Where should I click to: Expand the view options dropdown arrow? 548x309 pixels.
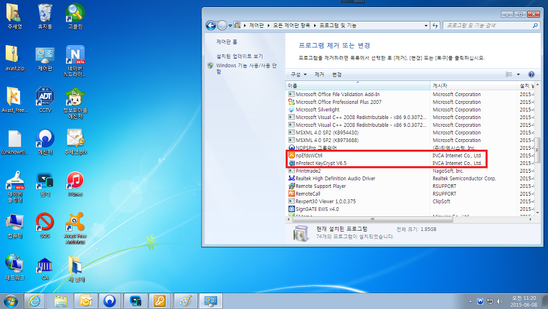pyautogui.click(x=519, y=75)
